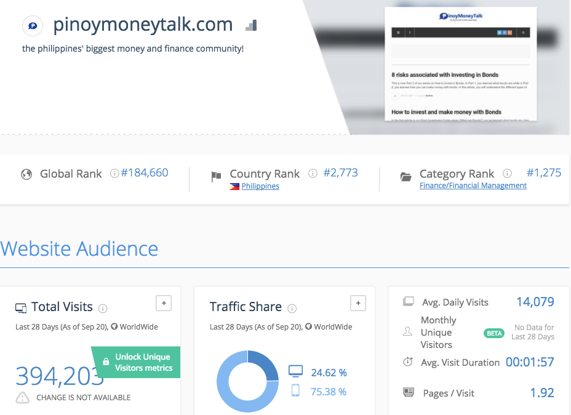Click the Philippines flag image
Image resolution: width=571 pixels, height=415 pixels.
point(234,186)
